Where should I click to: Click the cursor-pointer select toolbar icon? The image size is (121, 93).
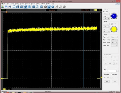41,7
